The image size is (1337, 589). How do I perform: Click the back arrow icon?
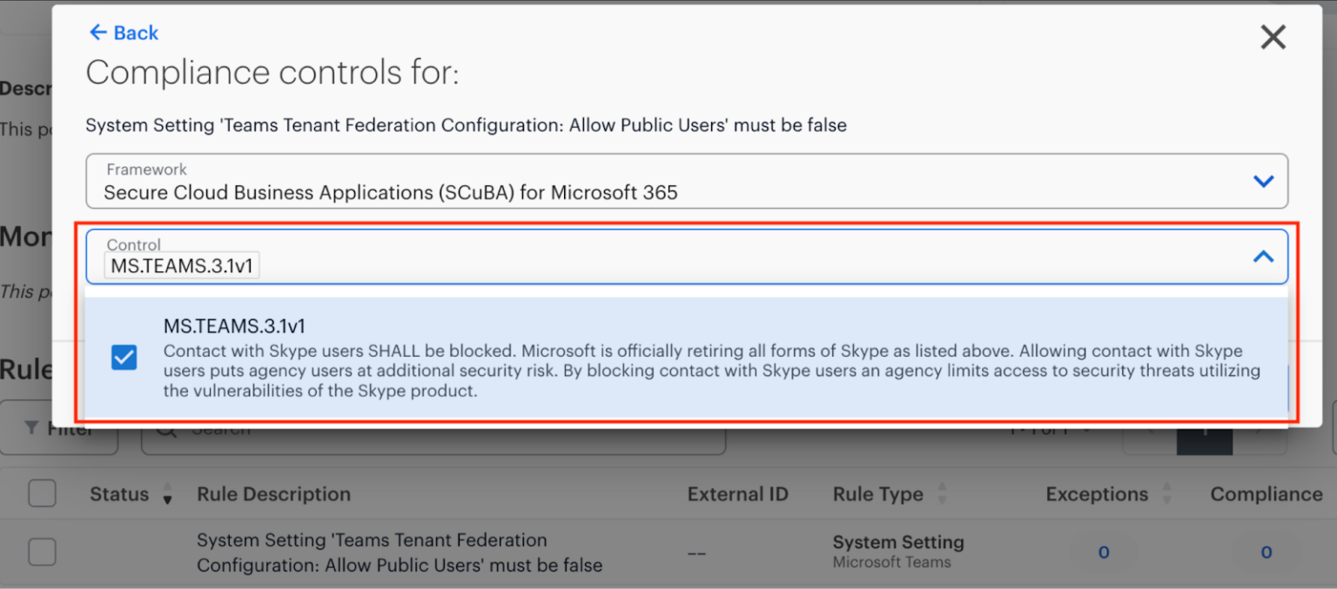(x=97, y=32)
